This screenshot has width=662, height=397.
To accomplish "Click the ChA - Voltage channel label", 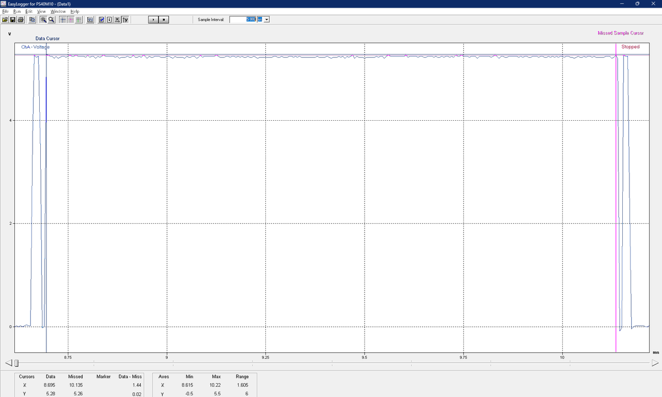I will tap(35, 47).
